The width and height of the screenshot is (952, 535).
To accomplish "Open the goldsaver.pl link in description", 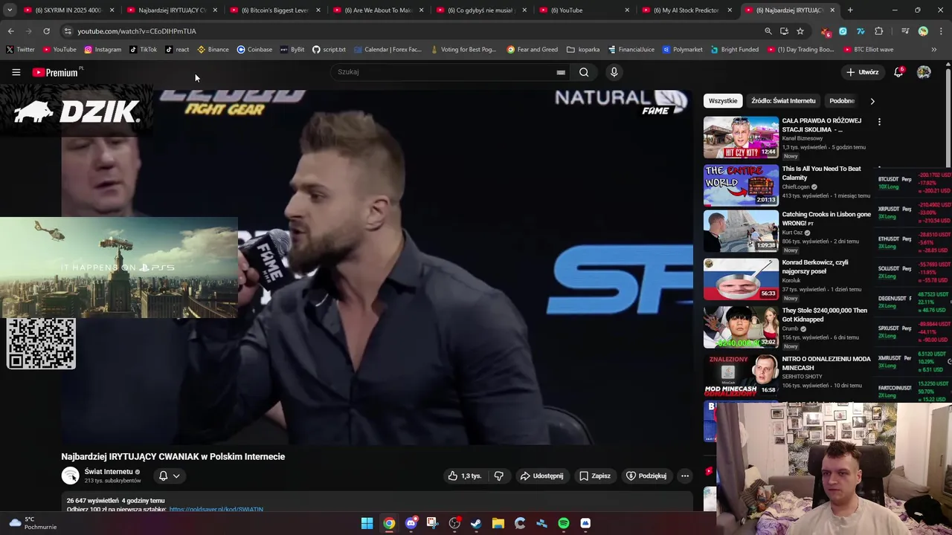I will coord(216,509).
